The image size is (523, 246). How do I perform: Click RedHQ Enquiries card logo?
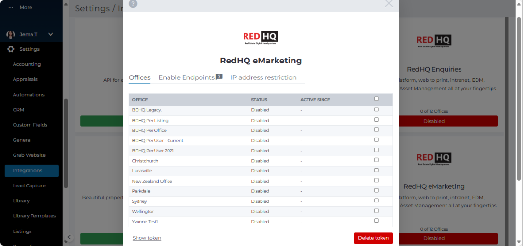tap(434, 41)
